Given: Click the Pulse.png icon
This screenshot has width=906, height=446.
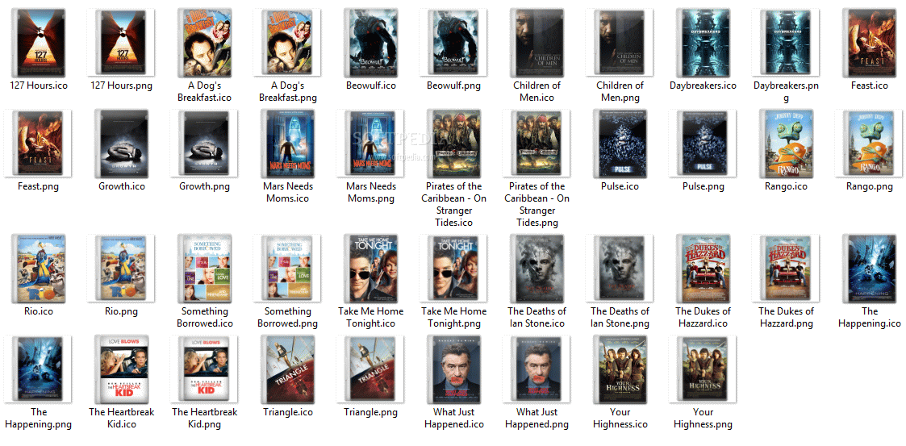Looking at the screenshot, I should (x=704, y=144).
